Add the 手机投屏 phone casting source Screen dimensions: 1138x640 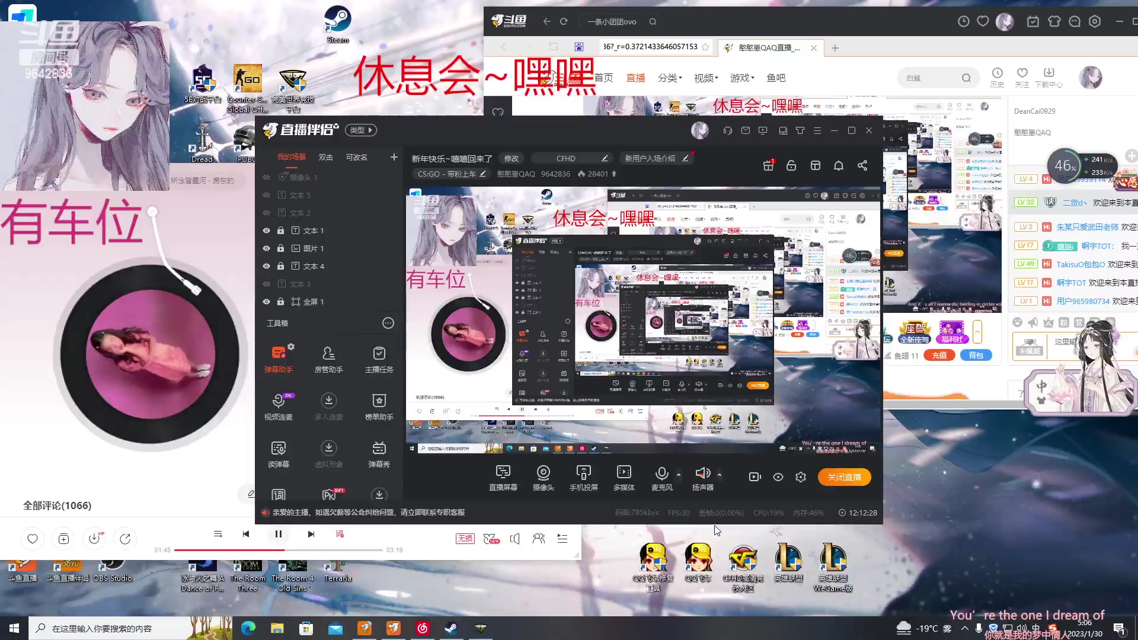[x=583, y=478]
